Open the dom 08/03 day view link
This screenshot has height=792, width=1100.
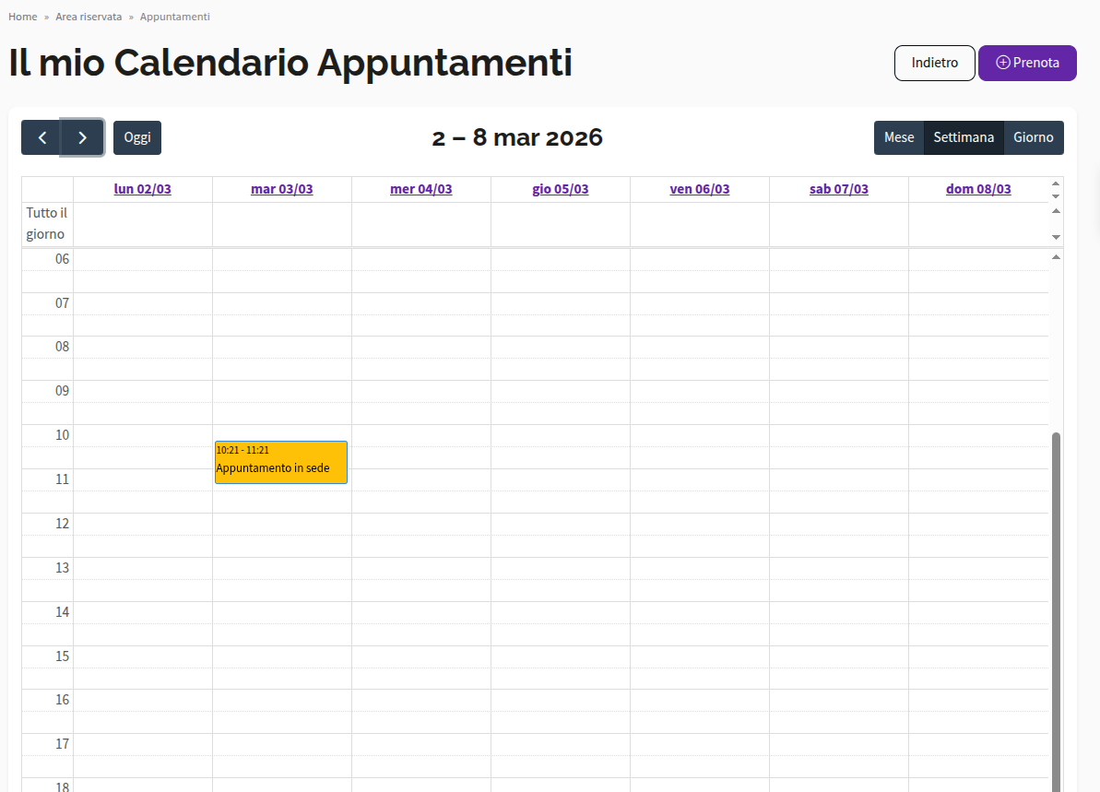(x=978, y=188)
